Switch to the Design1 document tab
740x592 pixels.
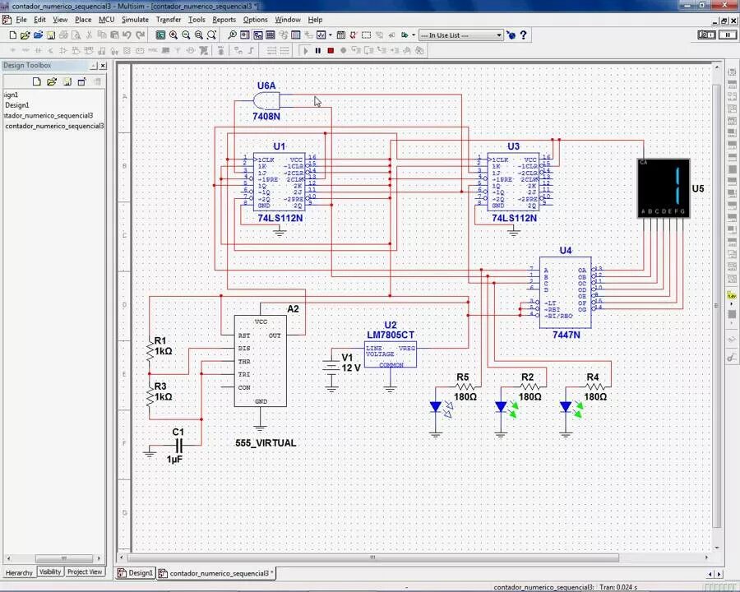(136, 573)
